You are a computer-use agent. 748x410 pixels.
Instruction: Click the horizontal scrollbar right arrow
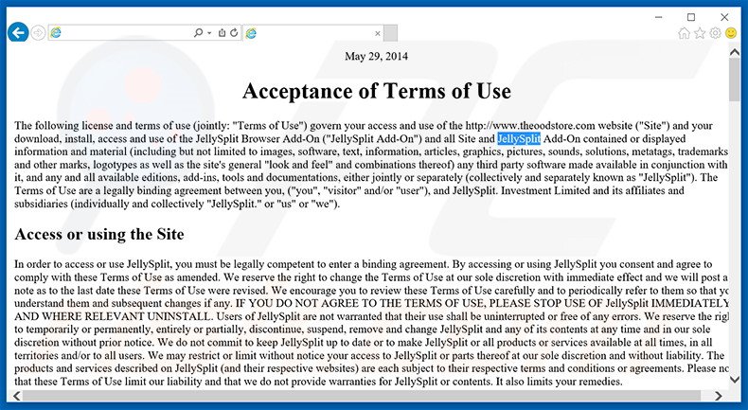719,396
